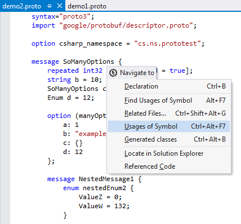The width and height of the screenshot is (241, 224).
Task: Click the pin icon on demo2.proto tab
Action: point(49,6)
